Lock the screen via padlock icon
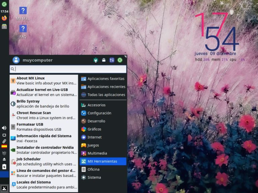 [x=104, y=60]
